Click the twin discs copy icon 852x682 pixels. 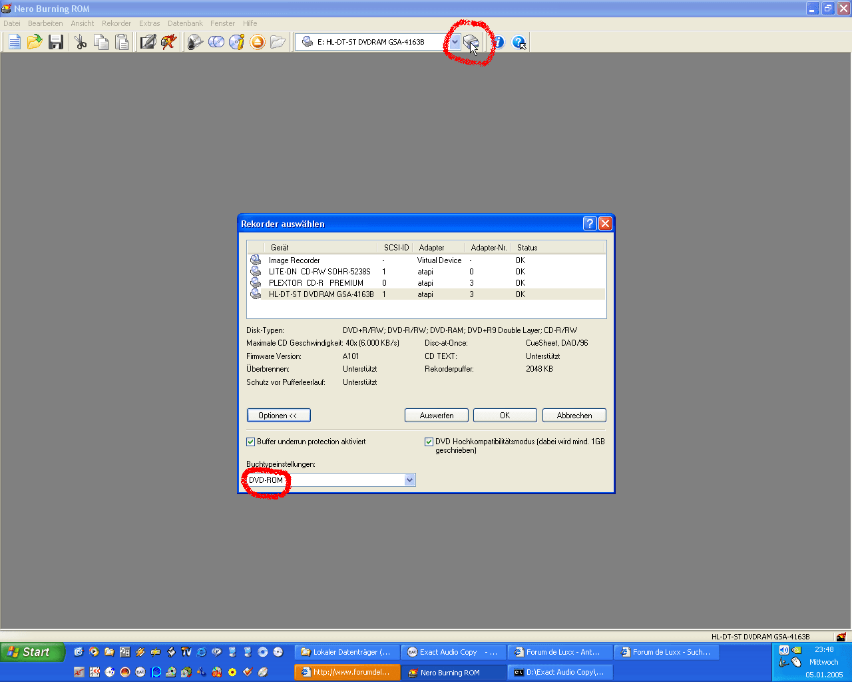click(x=216, y=42)
